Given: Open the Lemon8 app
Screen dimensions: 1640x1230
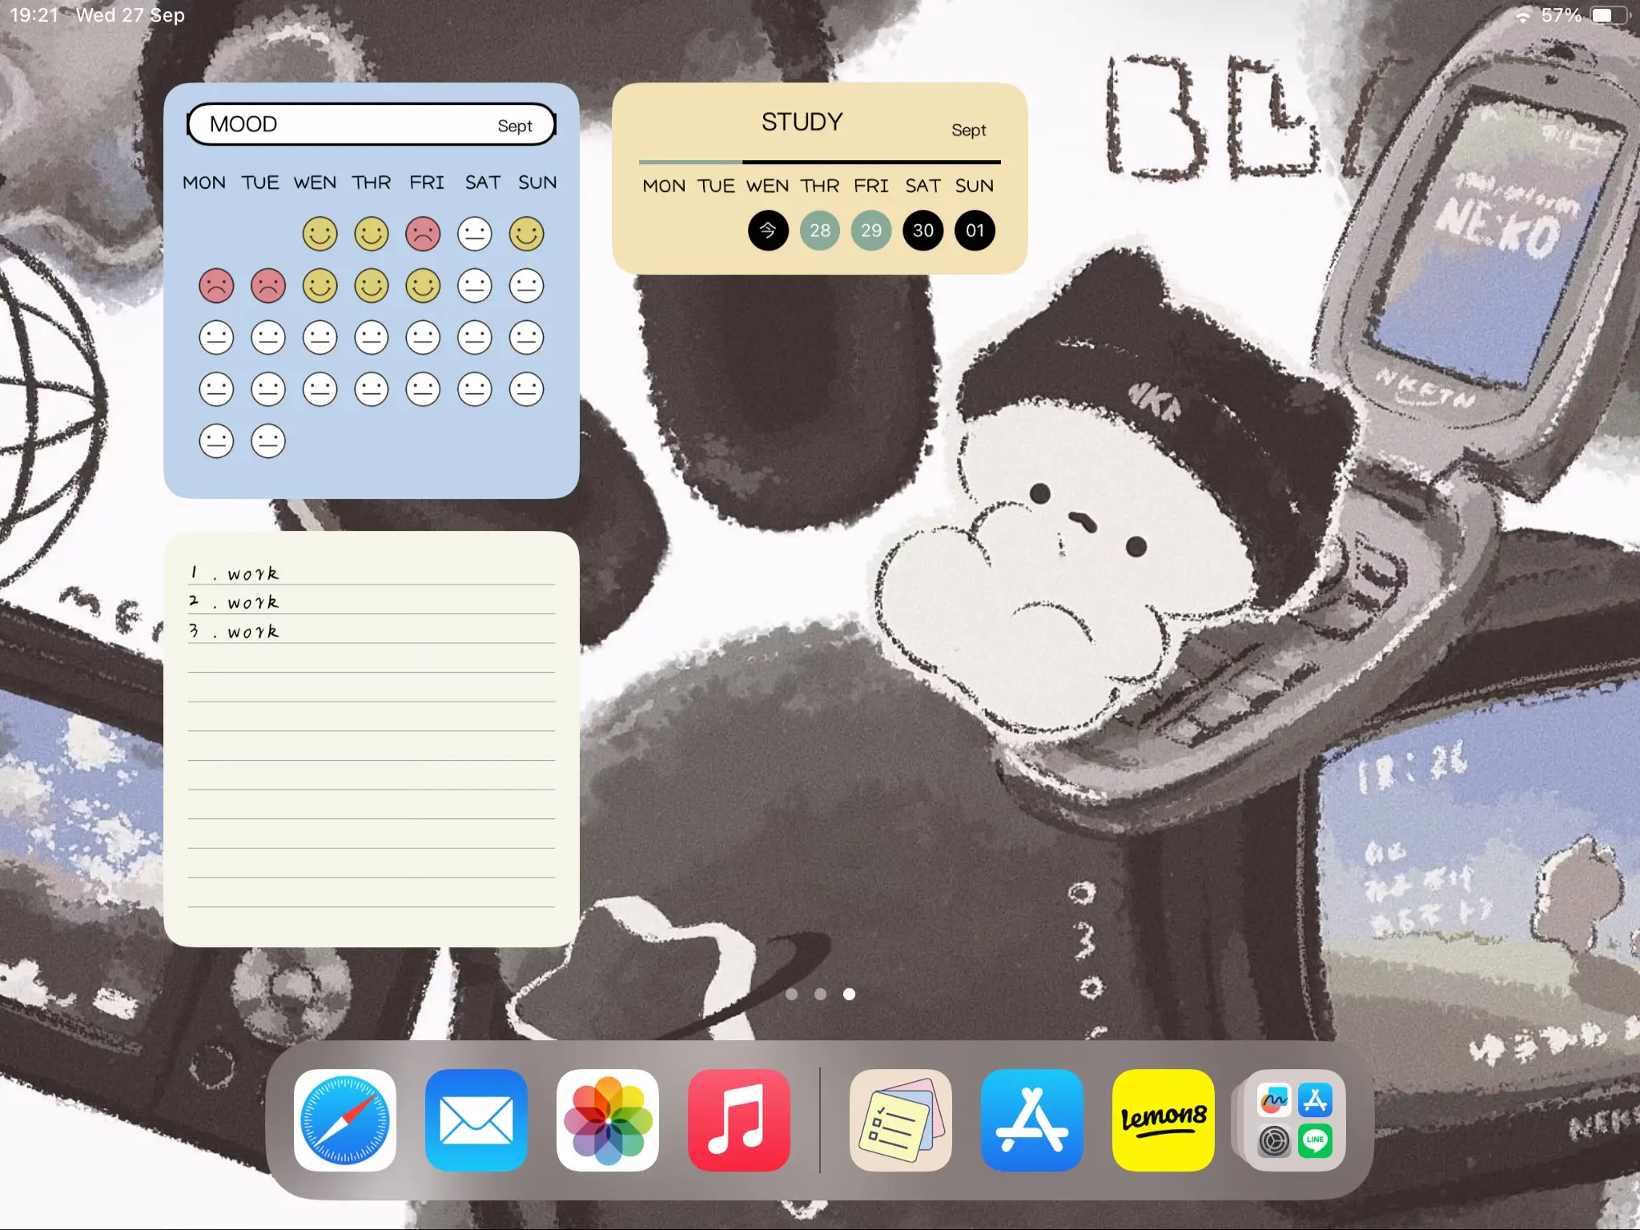Looking at the screenshot, I should tap(1163, 1120).
